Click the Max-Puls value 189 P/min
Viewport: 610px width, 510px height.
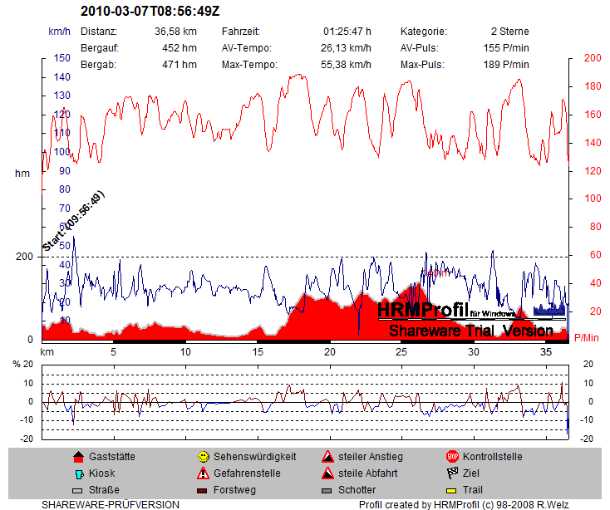[x=505, y=65]
